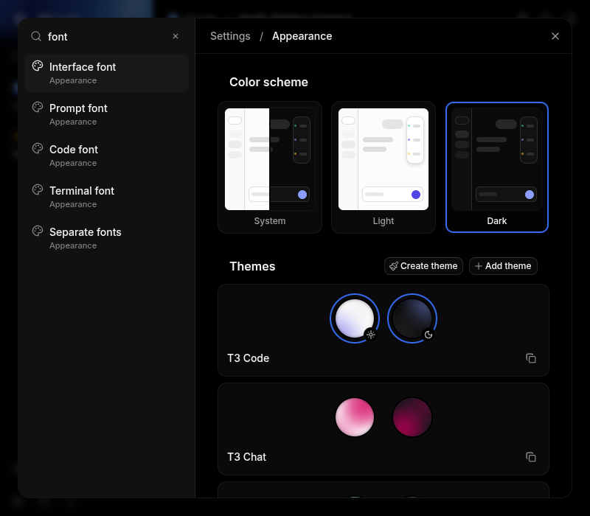Image resolution: width=590 pixels, height=516 pixels.
Task: Copy the T3 Chat theme
Action: 531,457
